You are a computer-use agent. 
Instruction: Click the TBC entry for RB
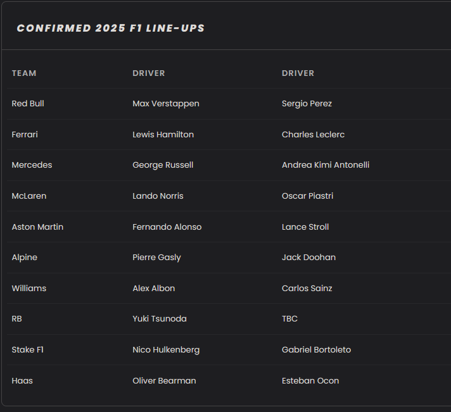click(x=289, y=319)
